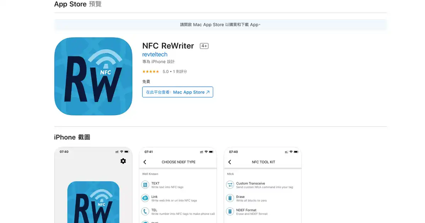Click the five-star rating display
The height and width of the screenshot is (223, 425).
(x=151, y=72)
